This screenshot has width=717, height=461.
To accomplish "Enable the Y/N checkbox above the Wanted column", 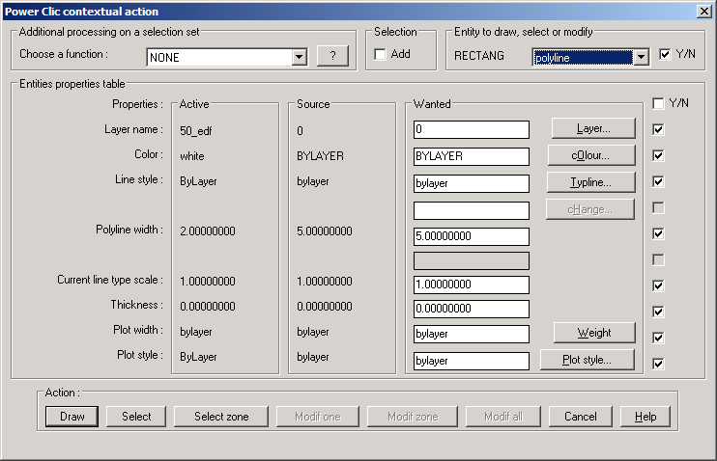I will (658, 103).
